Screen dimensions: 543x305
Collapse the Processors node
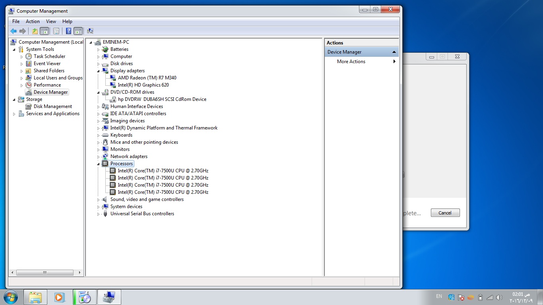[x=98, y=164]
